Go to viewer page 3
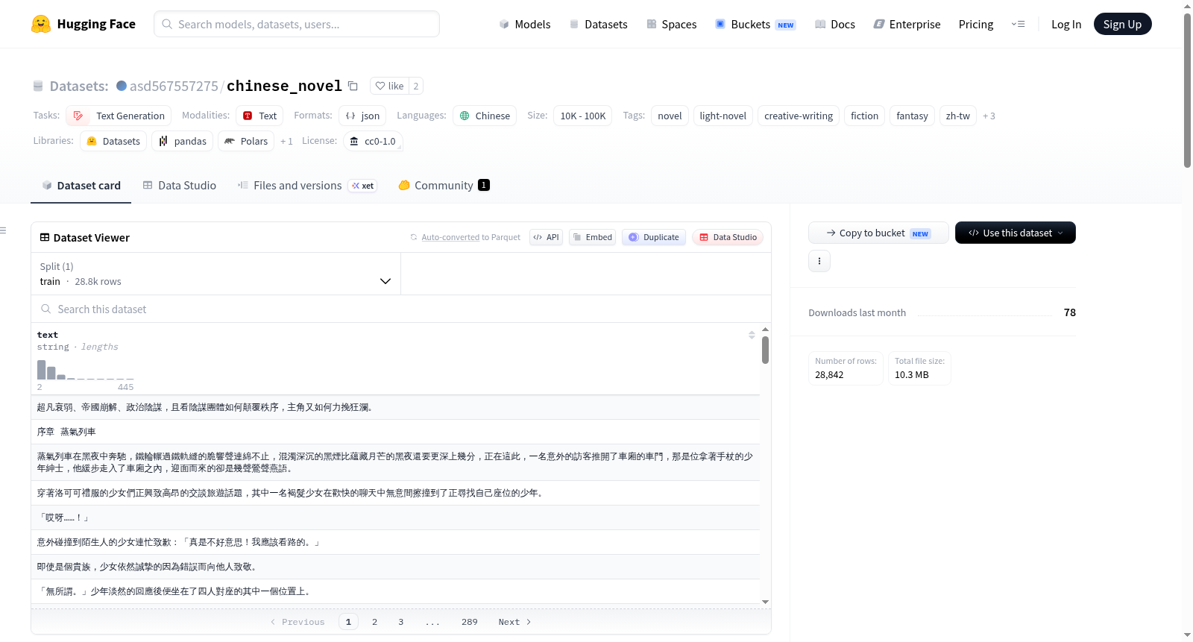This screenshot has width=1193, height=642. pos(400,622)
